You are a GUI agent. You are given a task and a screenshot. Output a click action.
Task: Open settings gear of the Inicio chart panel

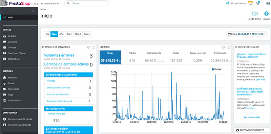224,47
